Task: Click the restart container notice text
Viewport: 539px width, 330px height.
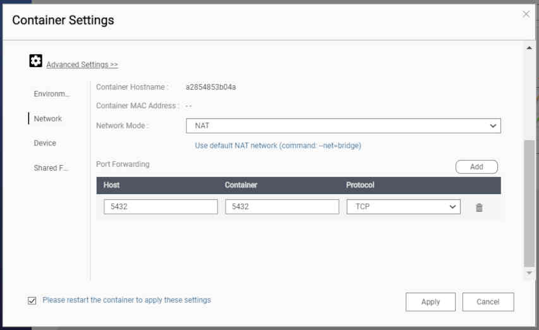Action: pyautogui.click(x=126, y=300)
